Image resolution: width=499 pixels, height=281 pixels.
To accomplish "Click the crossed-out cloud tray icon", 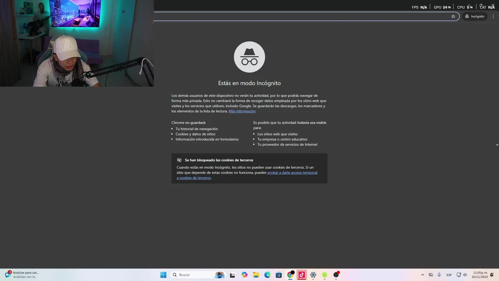I will [x=431, y=275].
